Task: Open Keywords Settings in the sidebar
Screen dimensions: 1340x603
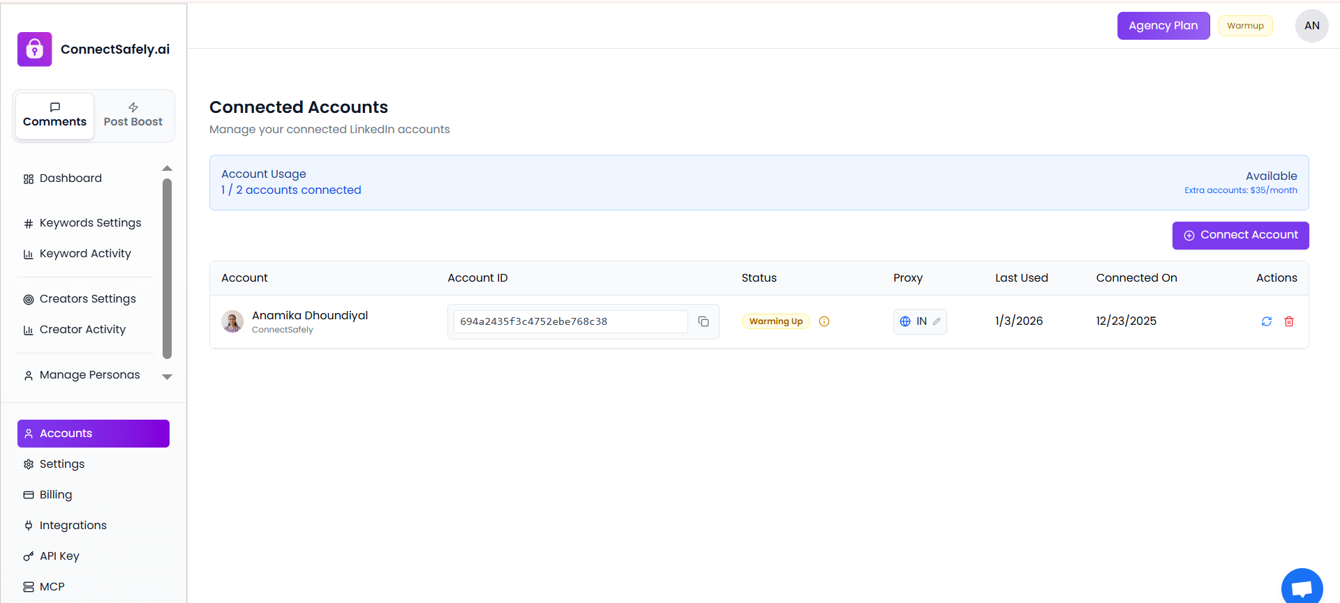Action: click(90, 223)
